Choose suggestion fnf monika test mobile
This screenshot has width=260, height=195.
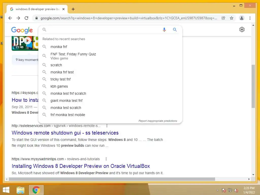(110, 115)
